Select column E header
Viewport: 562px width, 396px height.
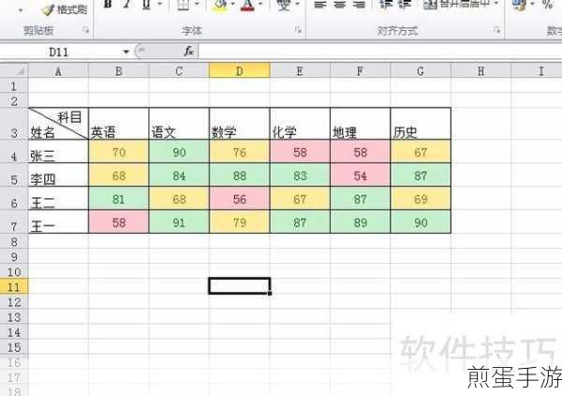(x=300, y=71)
